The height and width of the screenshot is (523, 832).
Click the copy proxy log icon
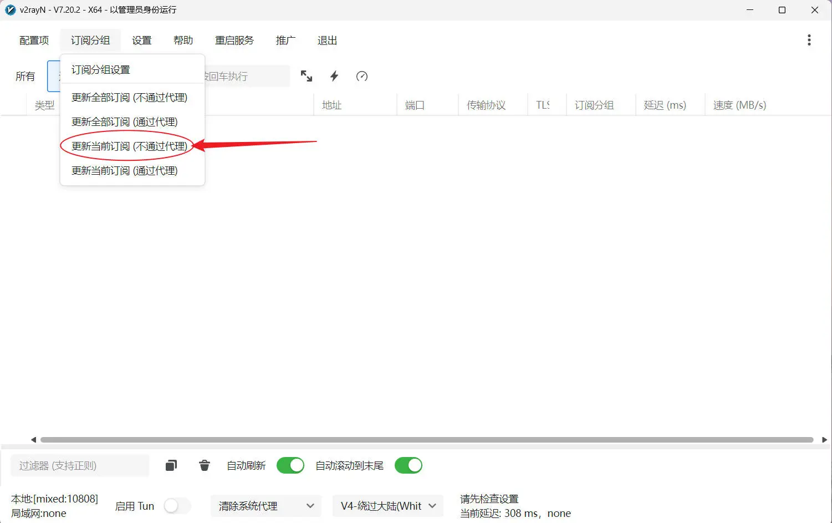pyautogui.click(x=171, y=465)
